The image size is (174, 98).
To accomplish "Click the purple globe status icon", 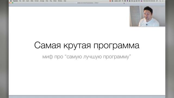I will (128, 1).
